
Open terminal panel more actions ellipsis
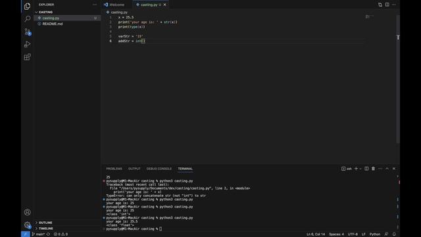pyautogui.click(x=380, y=169)
